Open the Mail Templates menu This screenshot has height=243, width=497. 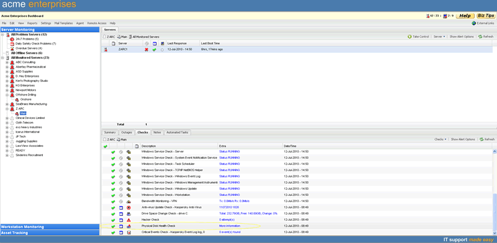click(x=63, y=23)
